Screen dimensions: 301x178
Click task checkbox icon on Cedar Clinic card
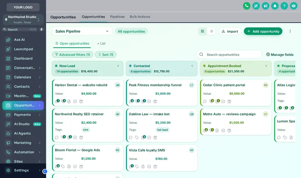point(223,101)
